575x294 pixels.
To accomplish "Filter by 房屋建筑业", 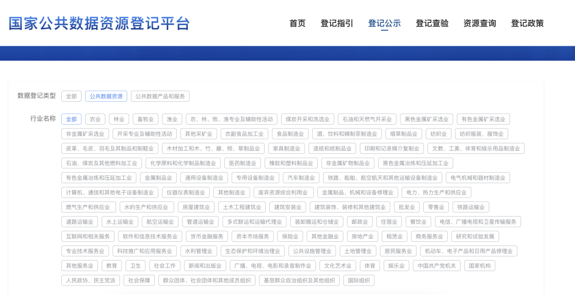I will pyautogui.click(x=196, y=207).
